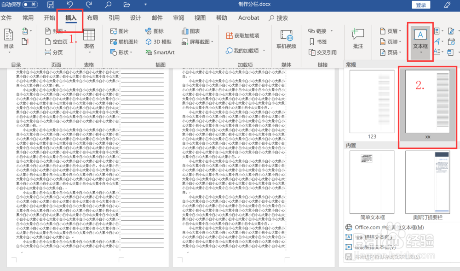
Task: Switch to the 审阅 ribbon tab
Action: (178, 18)
